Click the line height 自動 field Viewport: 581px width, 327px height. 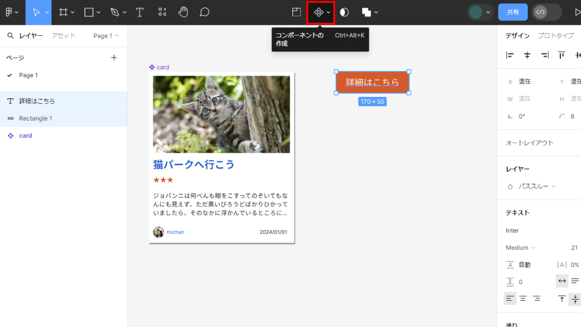point(525,265)
